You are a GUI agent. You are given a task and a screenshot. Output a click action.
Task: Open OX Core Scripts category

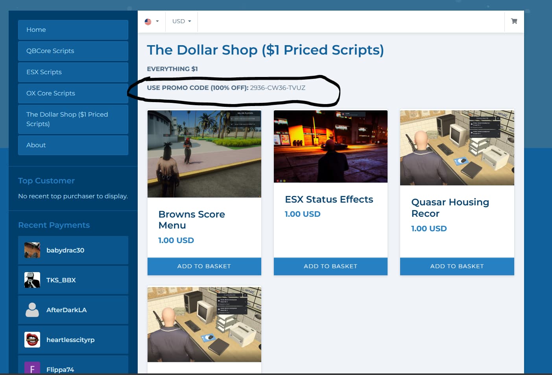(x=73, y=93)
